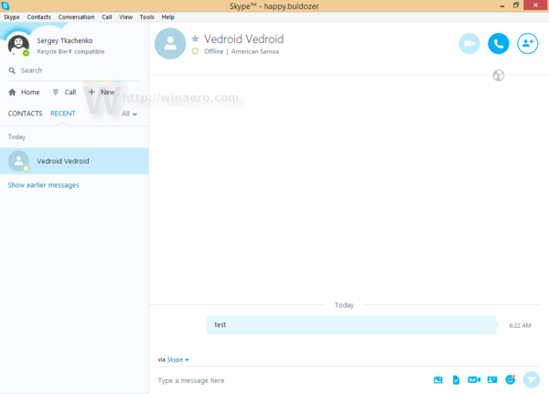The width and height of the screenshot is (549, 394).
Task: Create New conversation with plus button
Action: [x=102, y=92]
